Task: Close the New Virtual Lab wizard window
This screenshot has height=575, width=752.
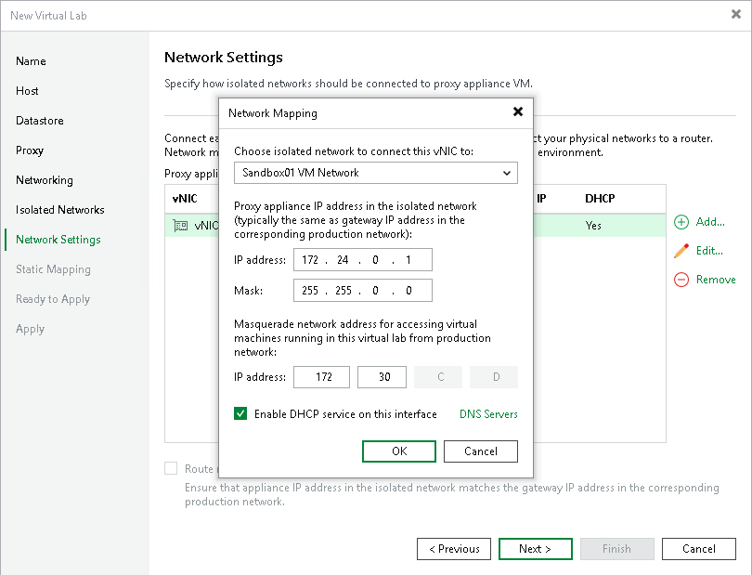Action: point(735,15)
